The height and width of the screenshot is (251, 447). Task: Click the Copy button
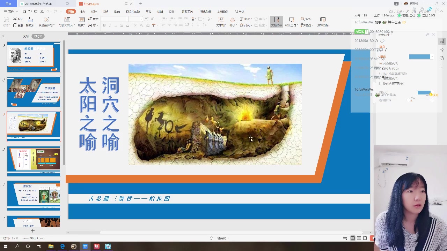[x=18, y=25]
